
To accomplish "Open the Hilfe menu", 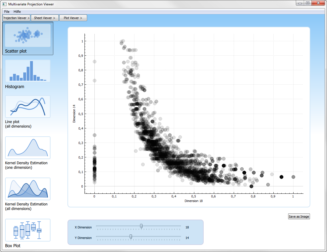I will [x=17, y=12].
